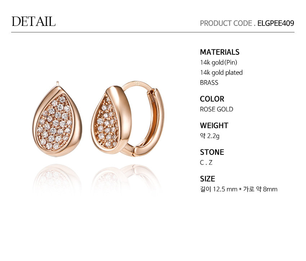Viewport: 306px width, 261px height.
Task: Click the side-view hoop earring image
Action: pyautogui.click(x=128, y=119)
